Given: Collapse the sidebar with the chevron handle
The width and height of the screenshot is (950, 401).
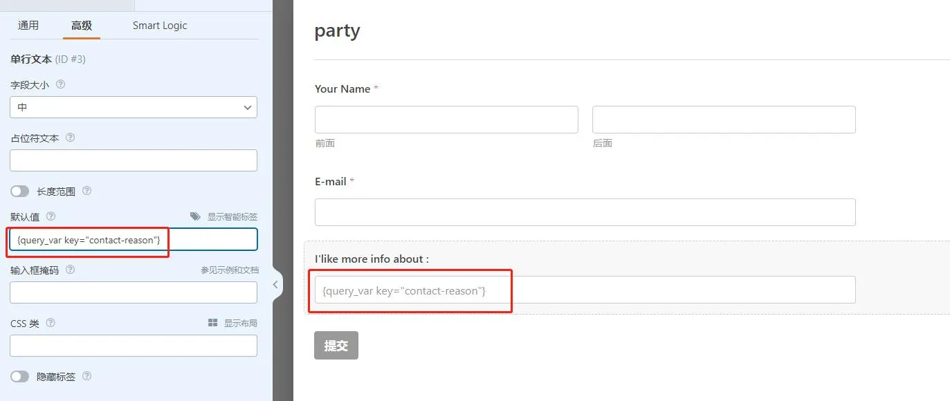Looking at the screenshot, I should (275, 284).
